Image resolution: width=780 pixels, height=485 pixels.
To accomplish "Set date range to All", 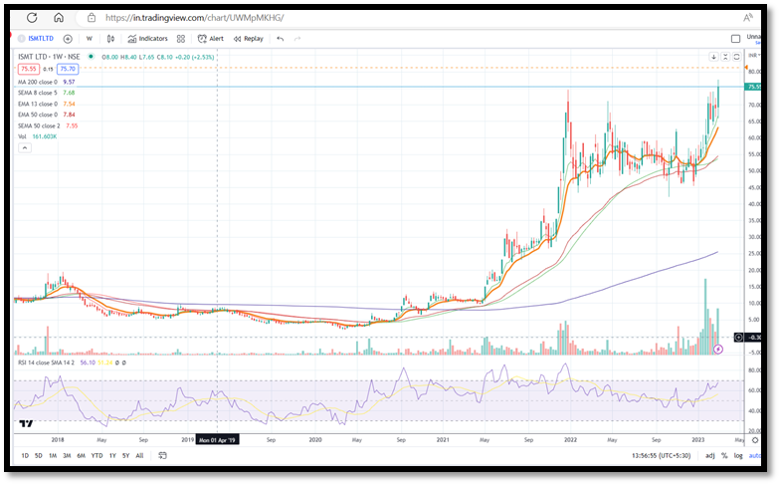I will [x=139, y=456].
